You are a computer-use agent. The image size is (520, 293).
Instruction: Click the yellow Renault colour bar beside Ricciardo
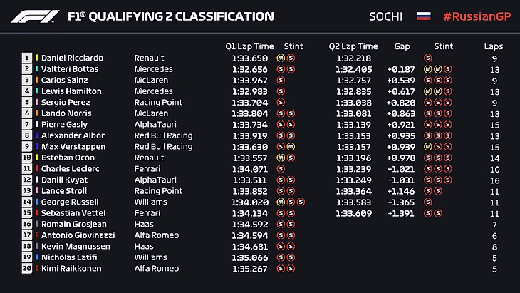point(36,58)
